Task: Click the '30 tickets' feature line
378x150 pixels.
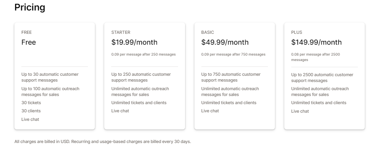Action: coord(31,103)
